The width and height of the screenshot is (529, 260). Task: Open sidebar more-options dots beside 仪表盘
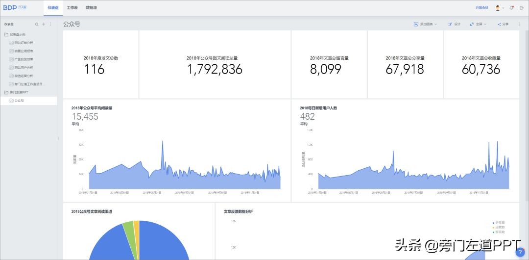pyautogui.click(x=50, y=25)
